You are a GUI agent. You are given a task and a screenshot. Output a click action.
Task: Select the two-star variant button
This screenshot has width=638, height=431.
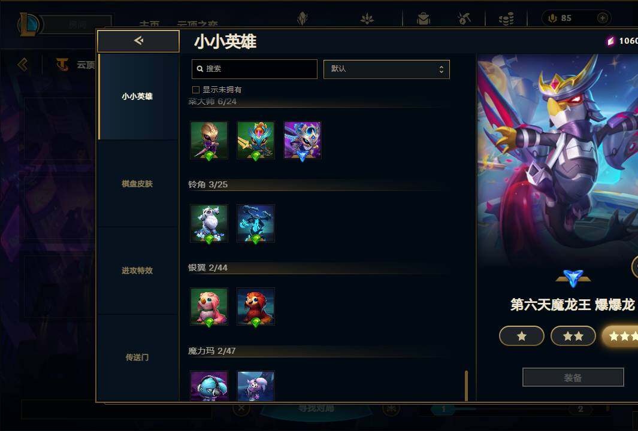(573, 336)
